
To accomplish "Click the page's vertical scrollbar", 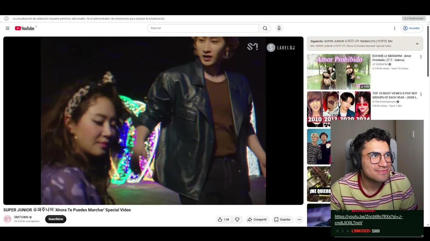I will (428, 52).
